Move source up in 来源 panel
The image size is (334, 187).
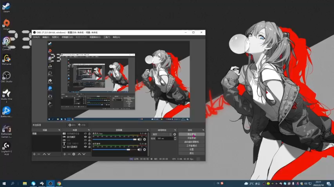pyautogui.click(x=79, y=154)
